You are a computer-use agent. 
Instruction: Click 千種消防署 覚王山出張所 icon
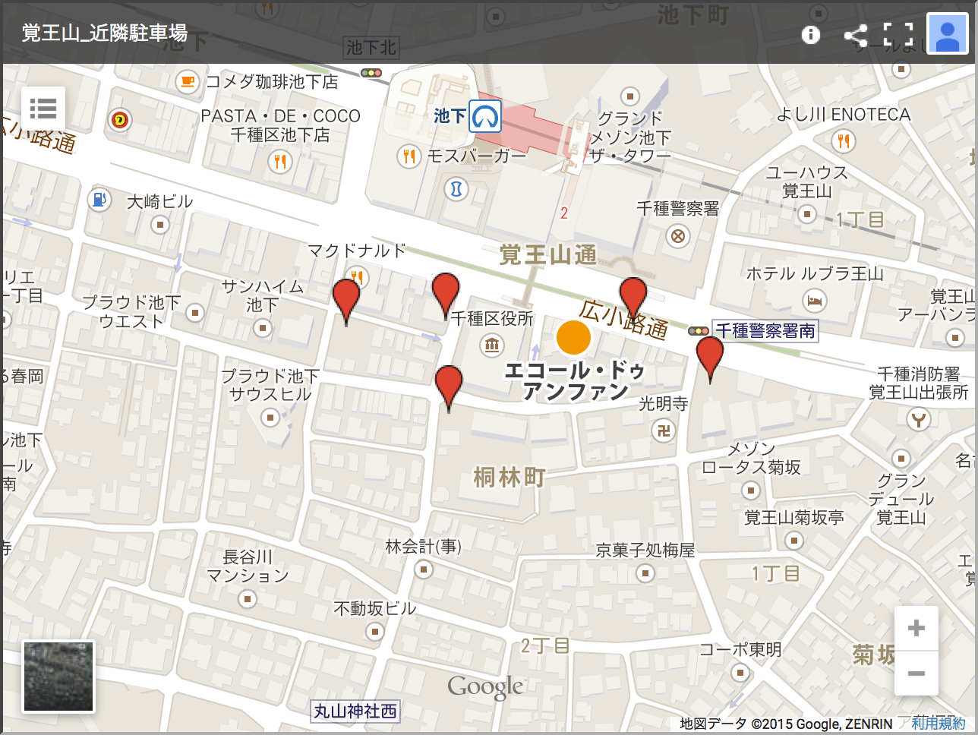click(919, 418)
